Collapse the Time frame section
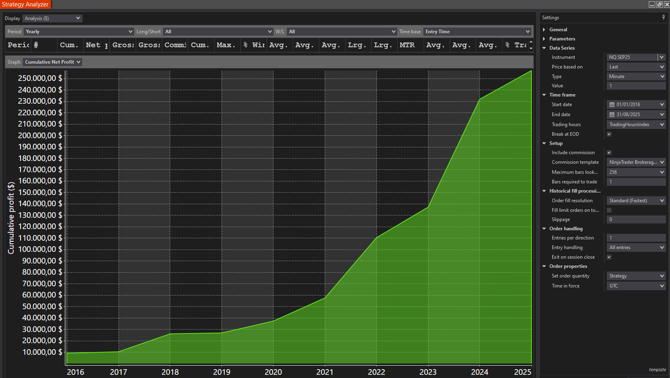 pos(544,95)
